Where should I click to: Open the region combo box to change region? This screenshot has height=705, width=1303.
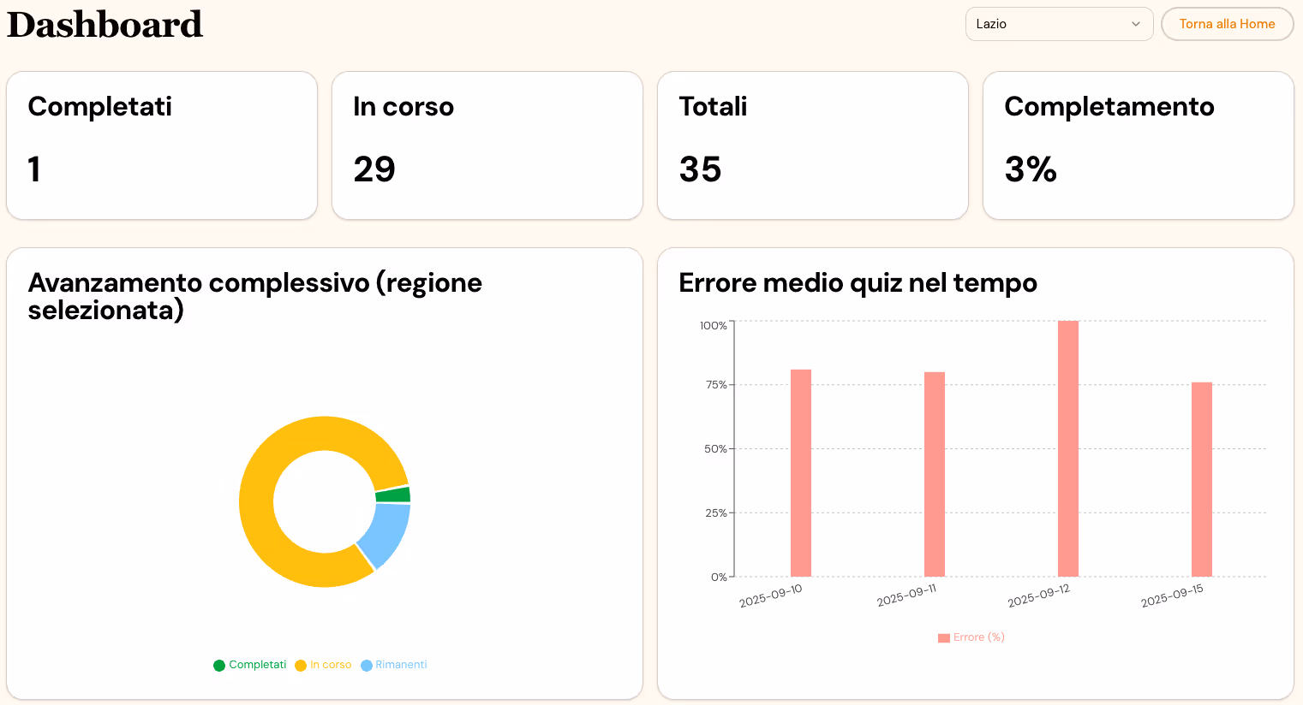1059,24
